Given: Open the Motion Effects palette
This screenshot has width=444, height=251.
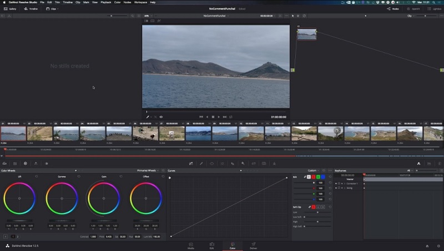Looking at the screenshot, I should [x=47, y=163].
